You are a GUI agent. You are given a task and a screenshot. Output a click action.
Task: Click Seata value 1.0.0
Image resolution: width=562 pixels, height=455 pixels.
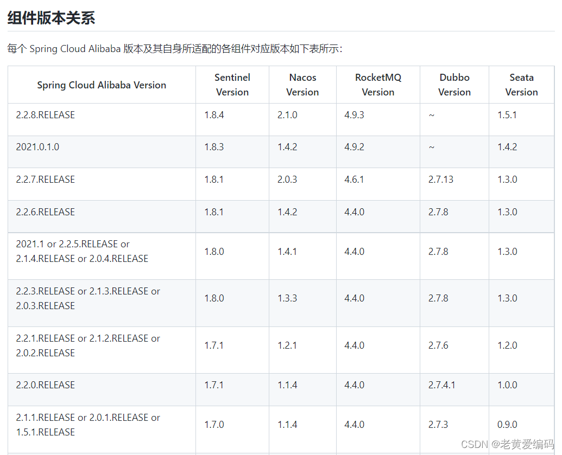click(507, 385)
